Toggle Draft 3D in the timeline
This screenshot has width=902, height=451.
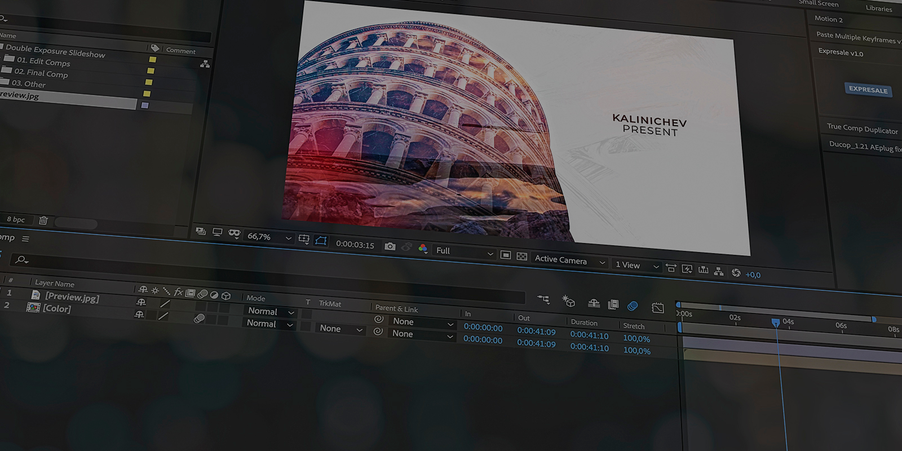tap(568, 301)
